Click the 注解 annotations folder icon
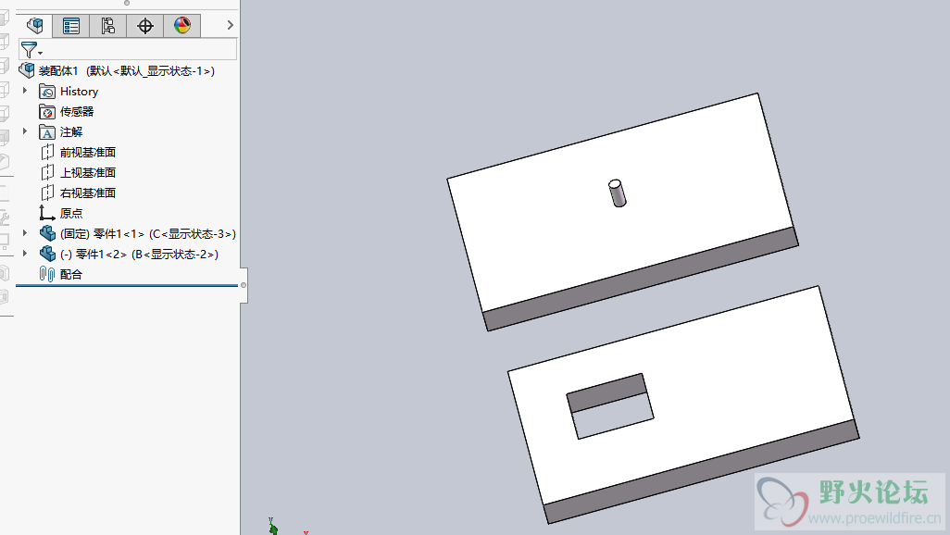 coord(47,132)
